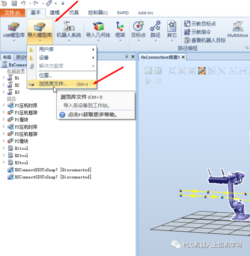The width and height of the screenshot is (250, 256).
Task: Select 示教目标点 teach target
Action: (x=200, y=24)
